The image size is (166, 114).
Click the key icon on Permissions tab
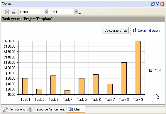pyautogui.click(x=5, y=109)
